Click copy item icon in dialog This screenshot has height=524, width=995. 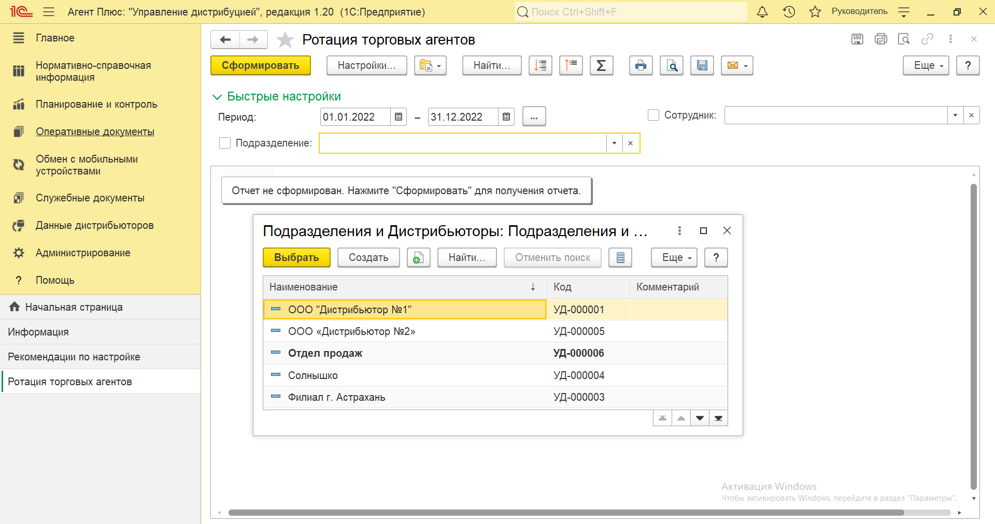(x=418, y=257)
